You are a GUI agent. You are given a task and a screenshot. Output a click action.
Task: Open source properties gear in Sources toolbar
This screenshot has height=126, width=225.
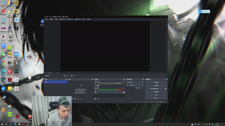coord(75,99)
